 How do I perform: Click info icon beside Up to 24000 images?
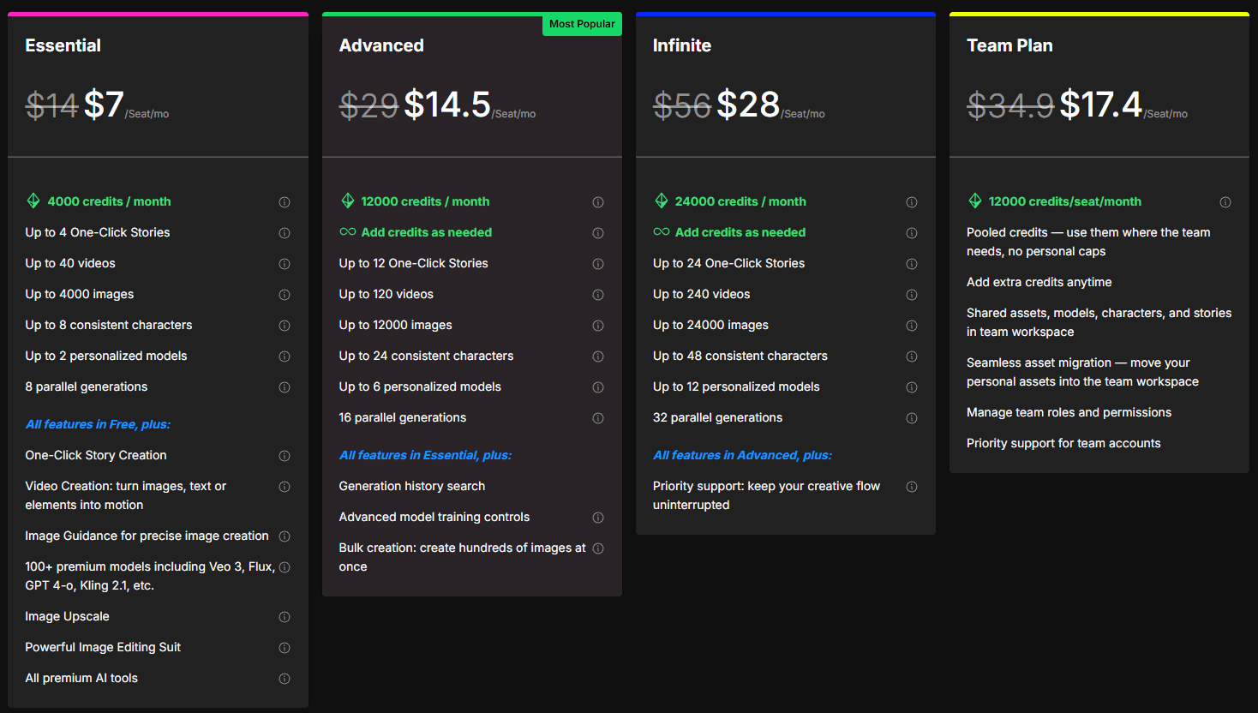912,326
